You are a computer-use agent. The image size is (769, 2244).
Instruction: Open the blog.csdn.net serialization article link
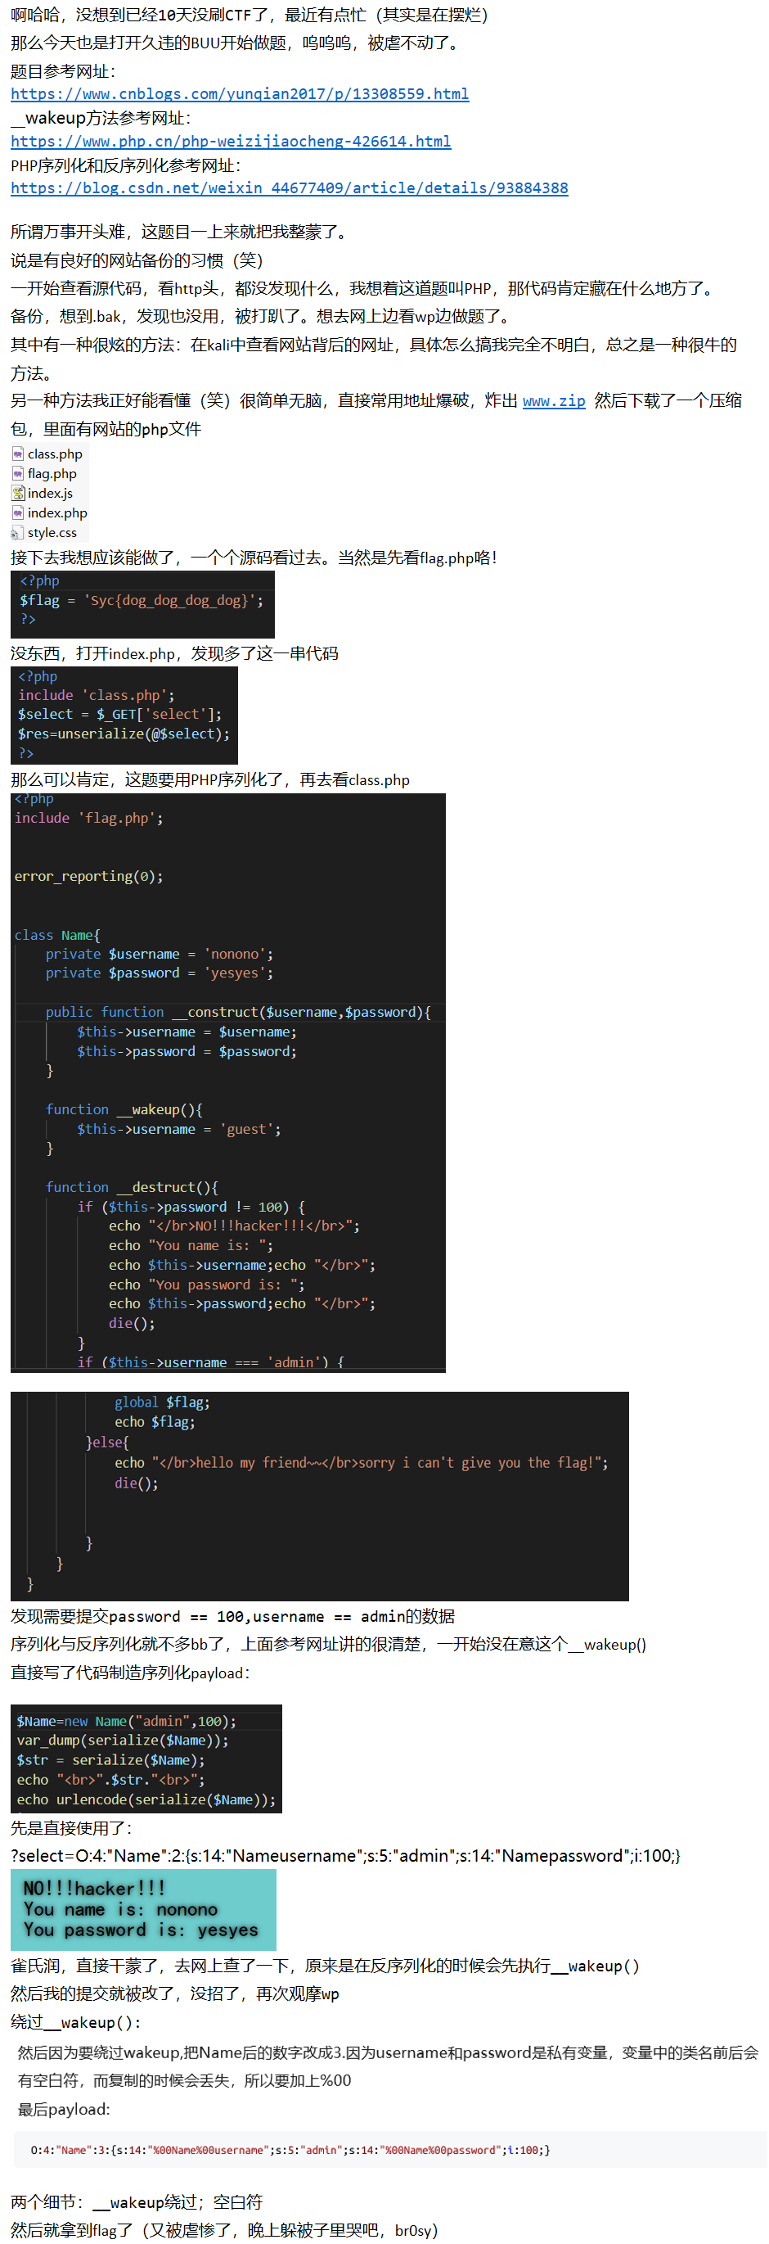click(289, 188)
